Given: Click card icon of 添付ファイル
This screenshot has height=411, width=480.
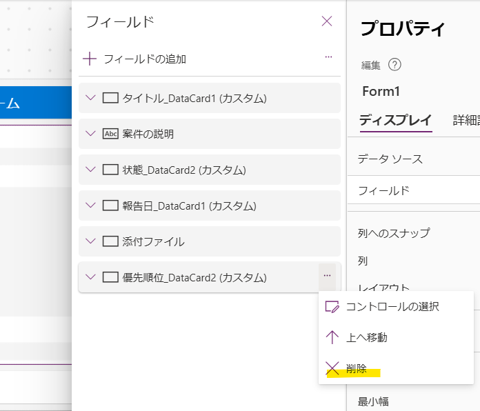Looking at the screenshot, I should coord(110,241).
